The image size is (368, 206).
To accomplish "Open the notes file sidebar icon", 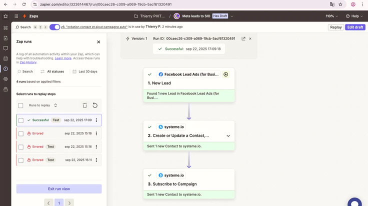I will click(5, 38).
